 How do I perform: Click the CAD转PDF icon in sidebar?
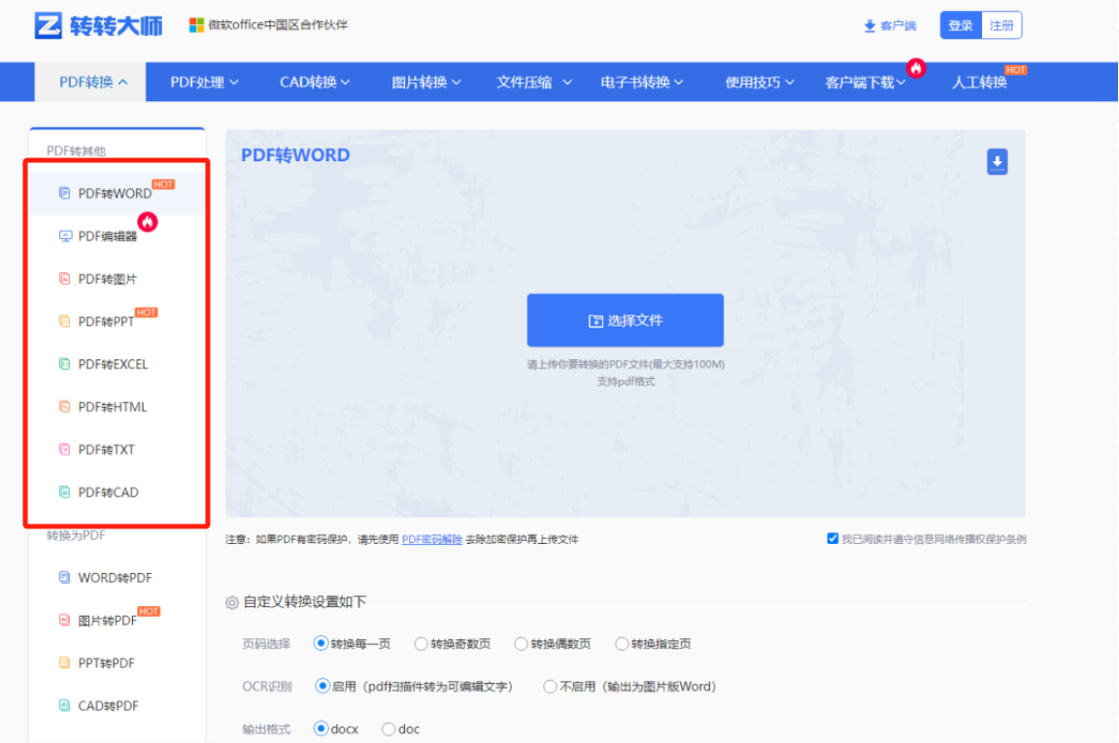pos(64,705)
